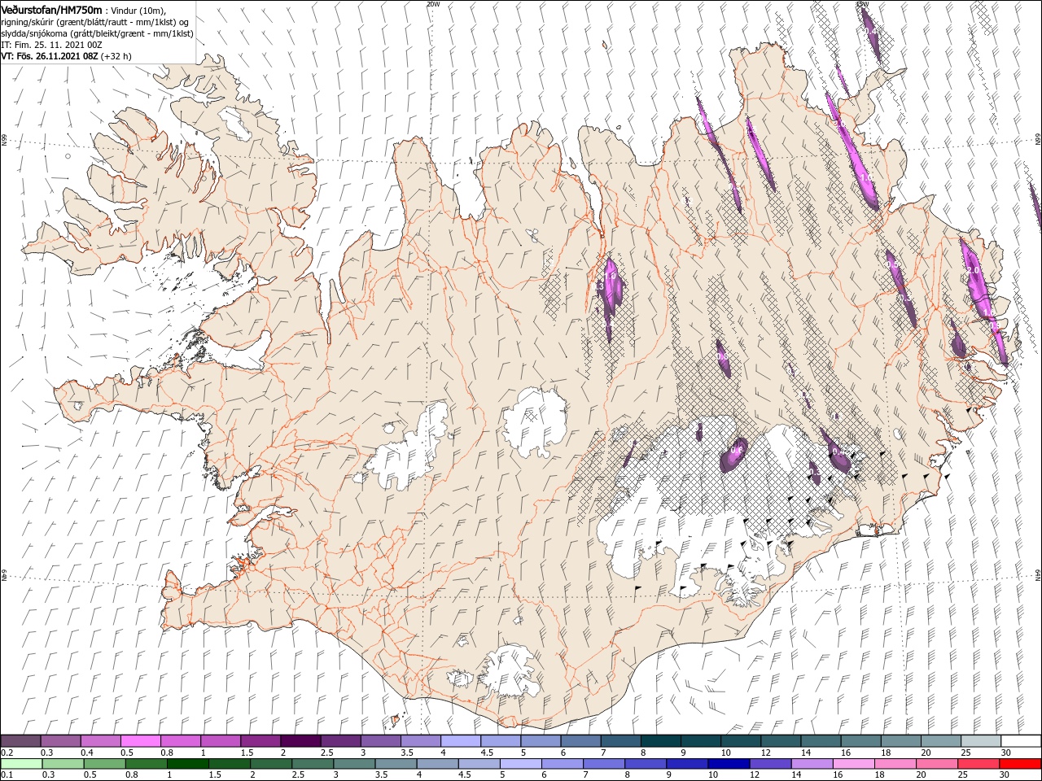Select the deep blue rain swatch at 10
This screenshot has width=1042, height=781.
click(x=728, y=764)
